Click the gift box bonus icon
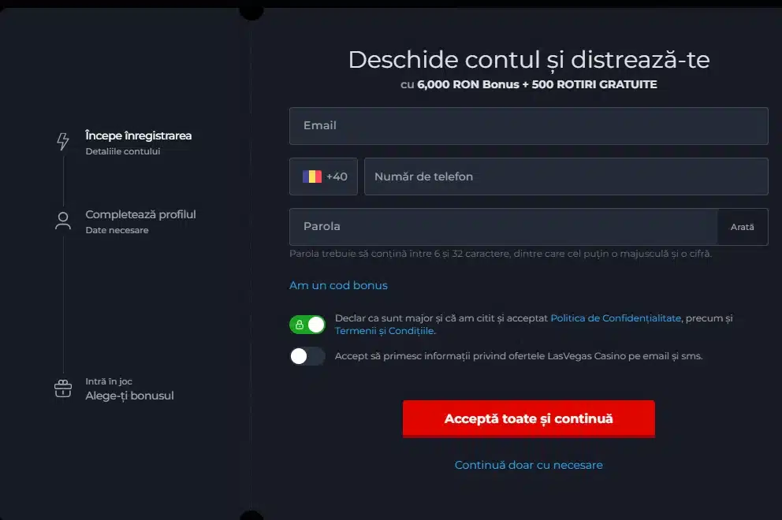Viewport: 782px width, 520px height. [63, 388]
